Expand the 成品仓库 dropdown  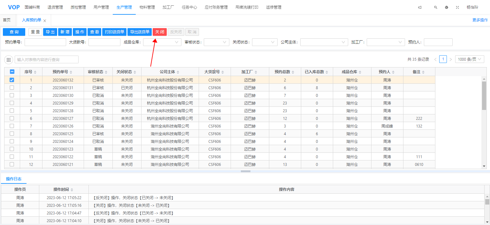coord(162,42)
